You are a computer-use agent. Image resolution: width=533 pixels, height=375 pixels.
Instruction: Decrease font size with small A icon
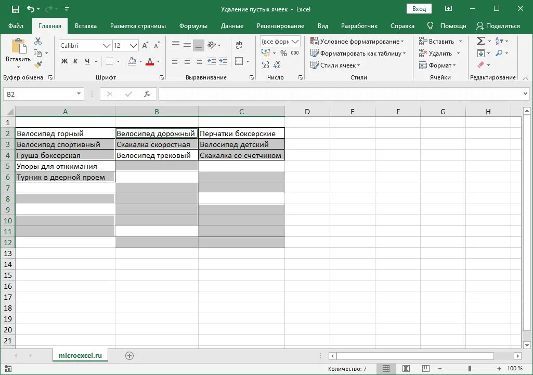pos(157,46)
